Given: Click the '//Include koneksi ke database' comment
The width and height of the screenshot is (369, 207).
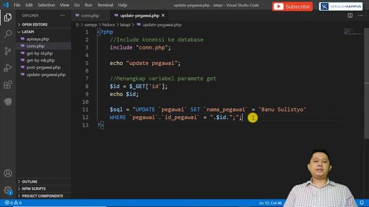Looking at the screenshot, I should [156, 40].
